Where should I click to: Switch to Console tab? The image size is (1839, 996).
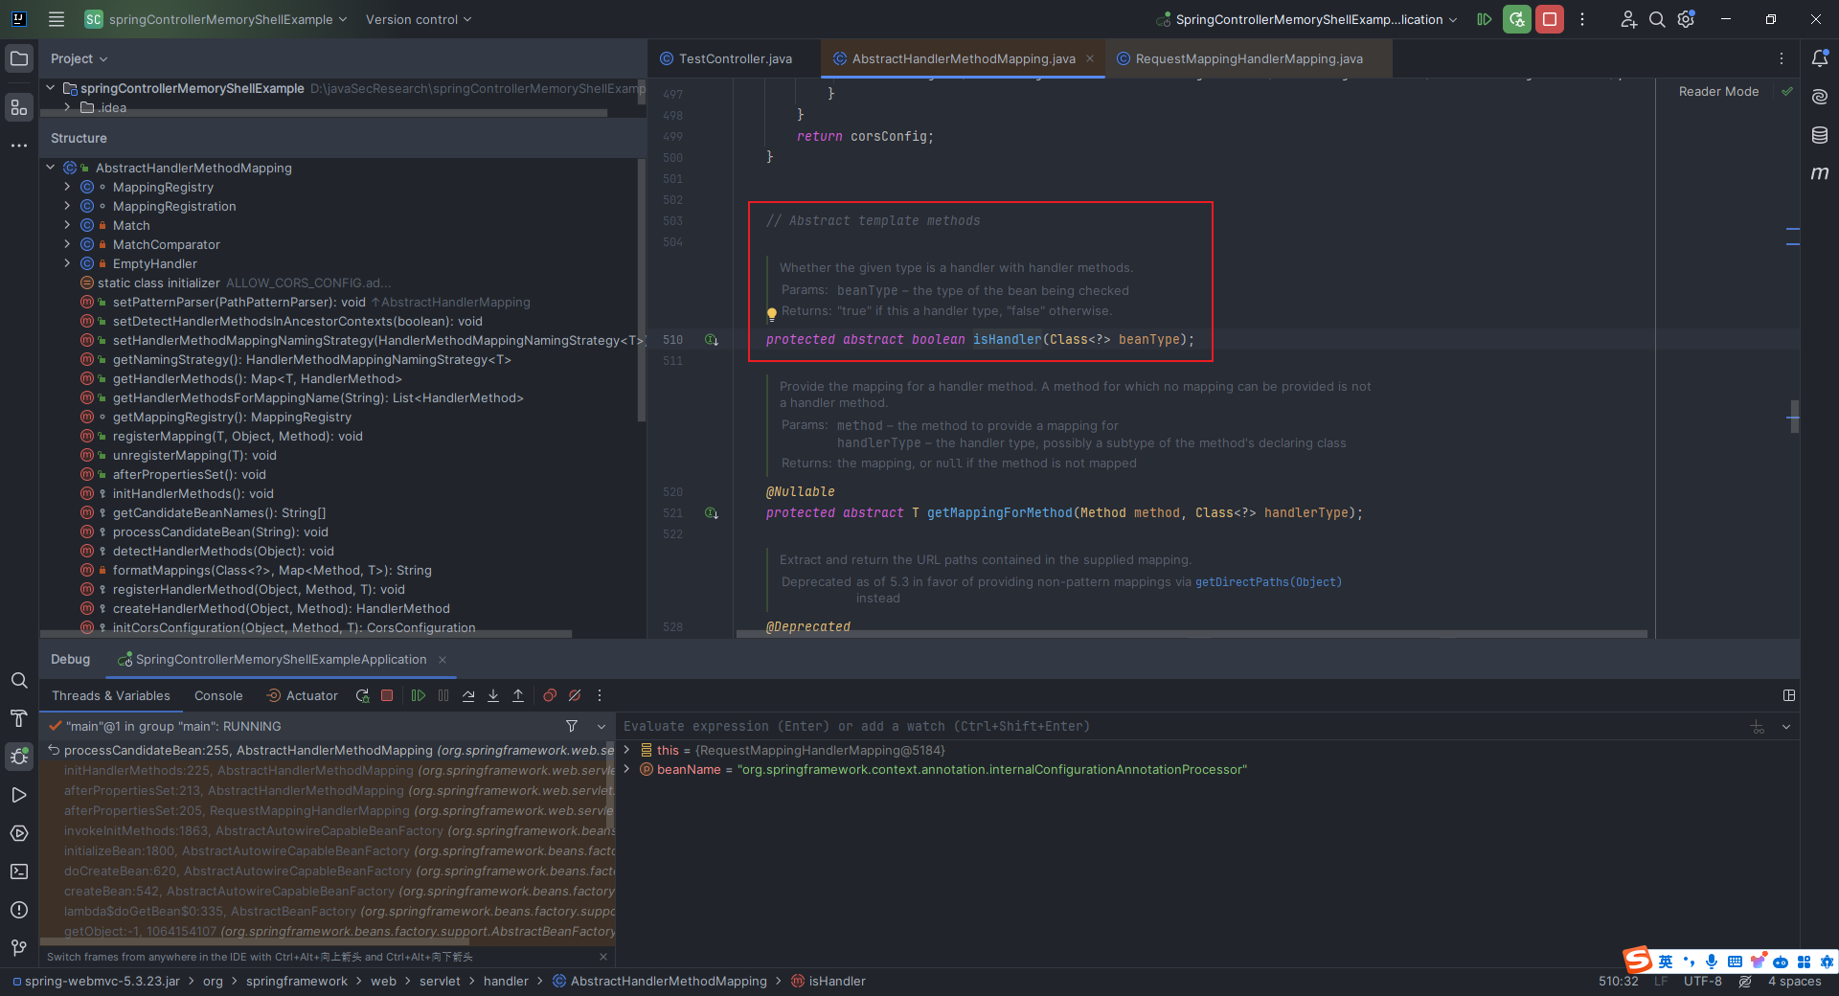point(218,696)
